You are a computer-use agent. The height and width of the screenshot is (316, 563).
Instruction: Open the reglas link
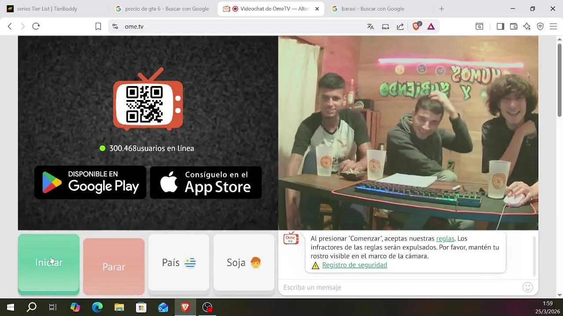(x=445, y=239)
